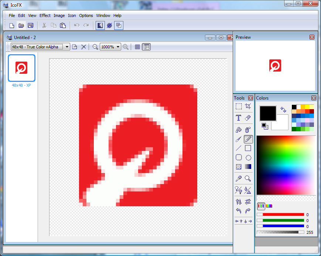Reset colors to default black and transparent

(265, 126)
